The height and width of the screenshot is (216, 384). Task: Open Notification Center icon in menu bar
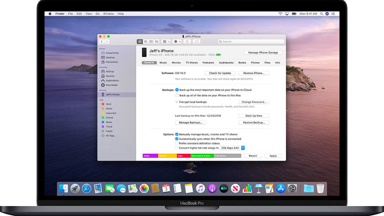pyautogui.click(x=333, y=14)
